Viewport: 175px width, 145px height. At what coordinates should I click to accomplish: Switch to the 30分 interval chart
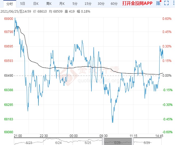tap(101, 4)
